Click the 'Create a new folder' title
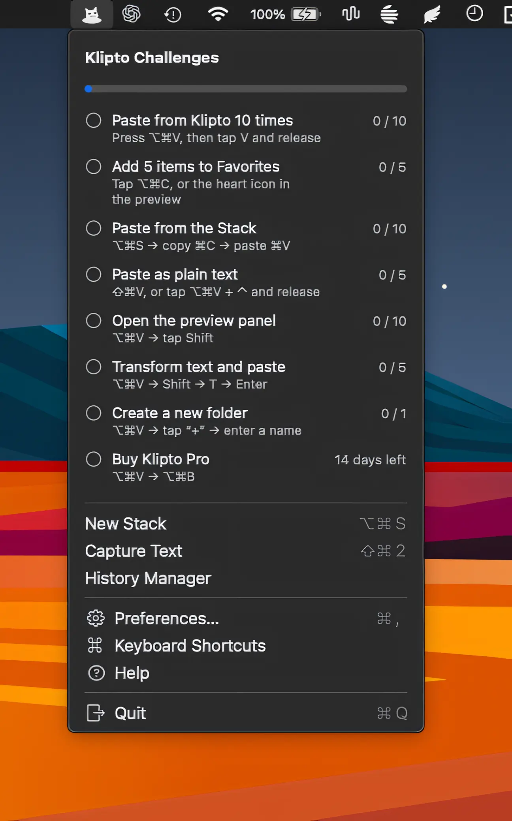 [x=180, y=413]
